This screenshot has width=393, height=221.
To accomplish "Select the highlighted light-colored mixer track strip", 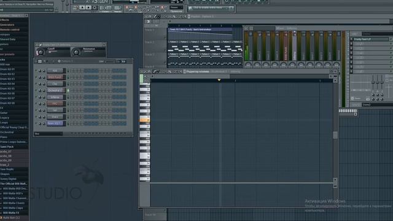I will pyautogui.click(x=295, y=46).
